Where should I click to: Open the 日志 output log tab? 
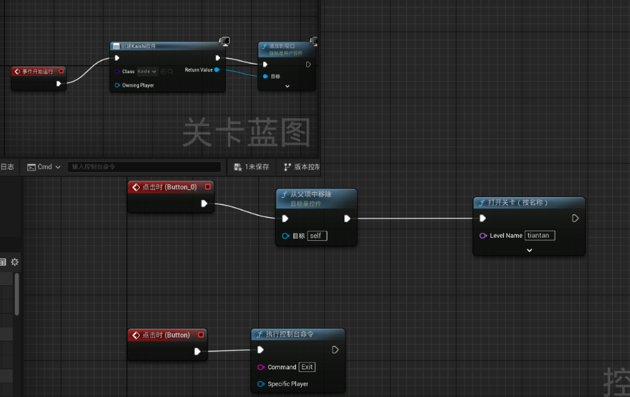pyautogui.click(x=7, y=167)
